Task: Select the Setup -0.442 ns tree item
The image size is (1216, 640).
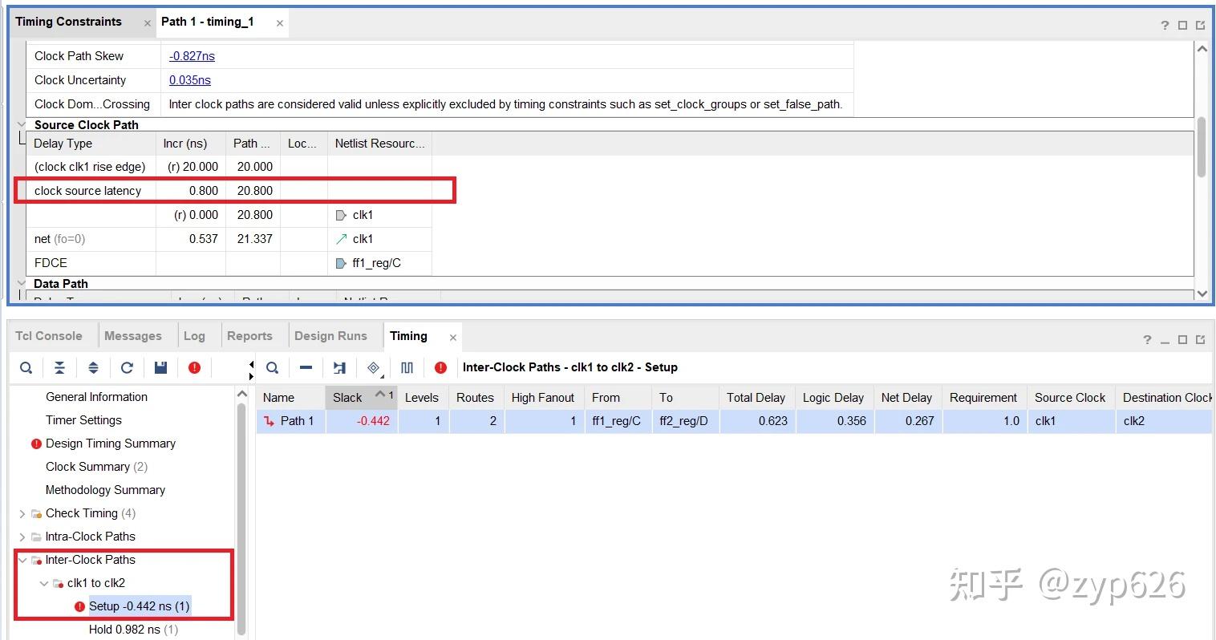Action: [x=139, y=606]
